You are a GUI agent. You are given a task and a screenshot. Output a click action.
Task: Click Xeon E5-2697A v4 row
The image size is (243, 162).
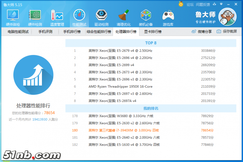(151, 101)
